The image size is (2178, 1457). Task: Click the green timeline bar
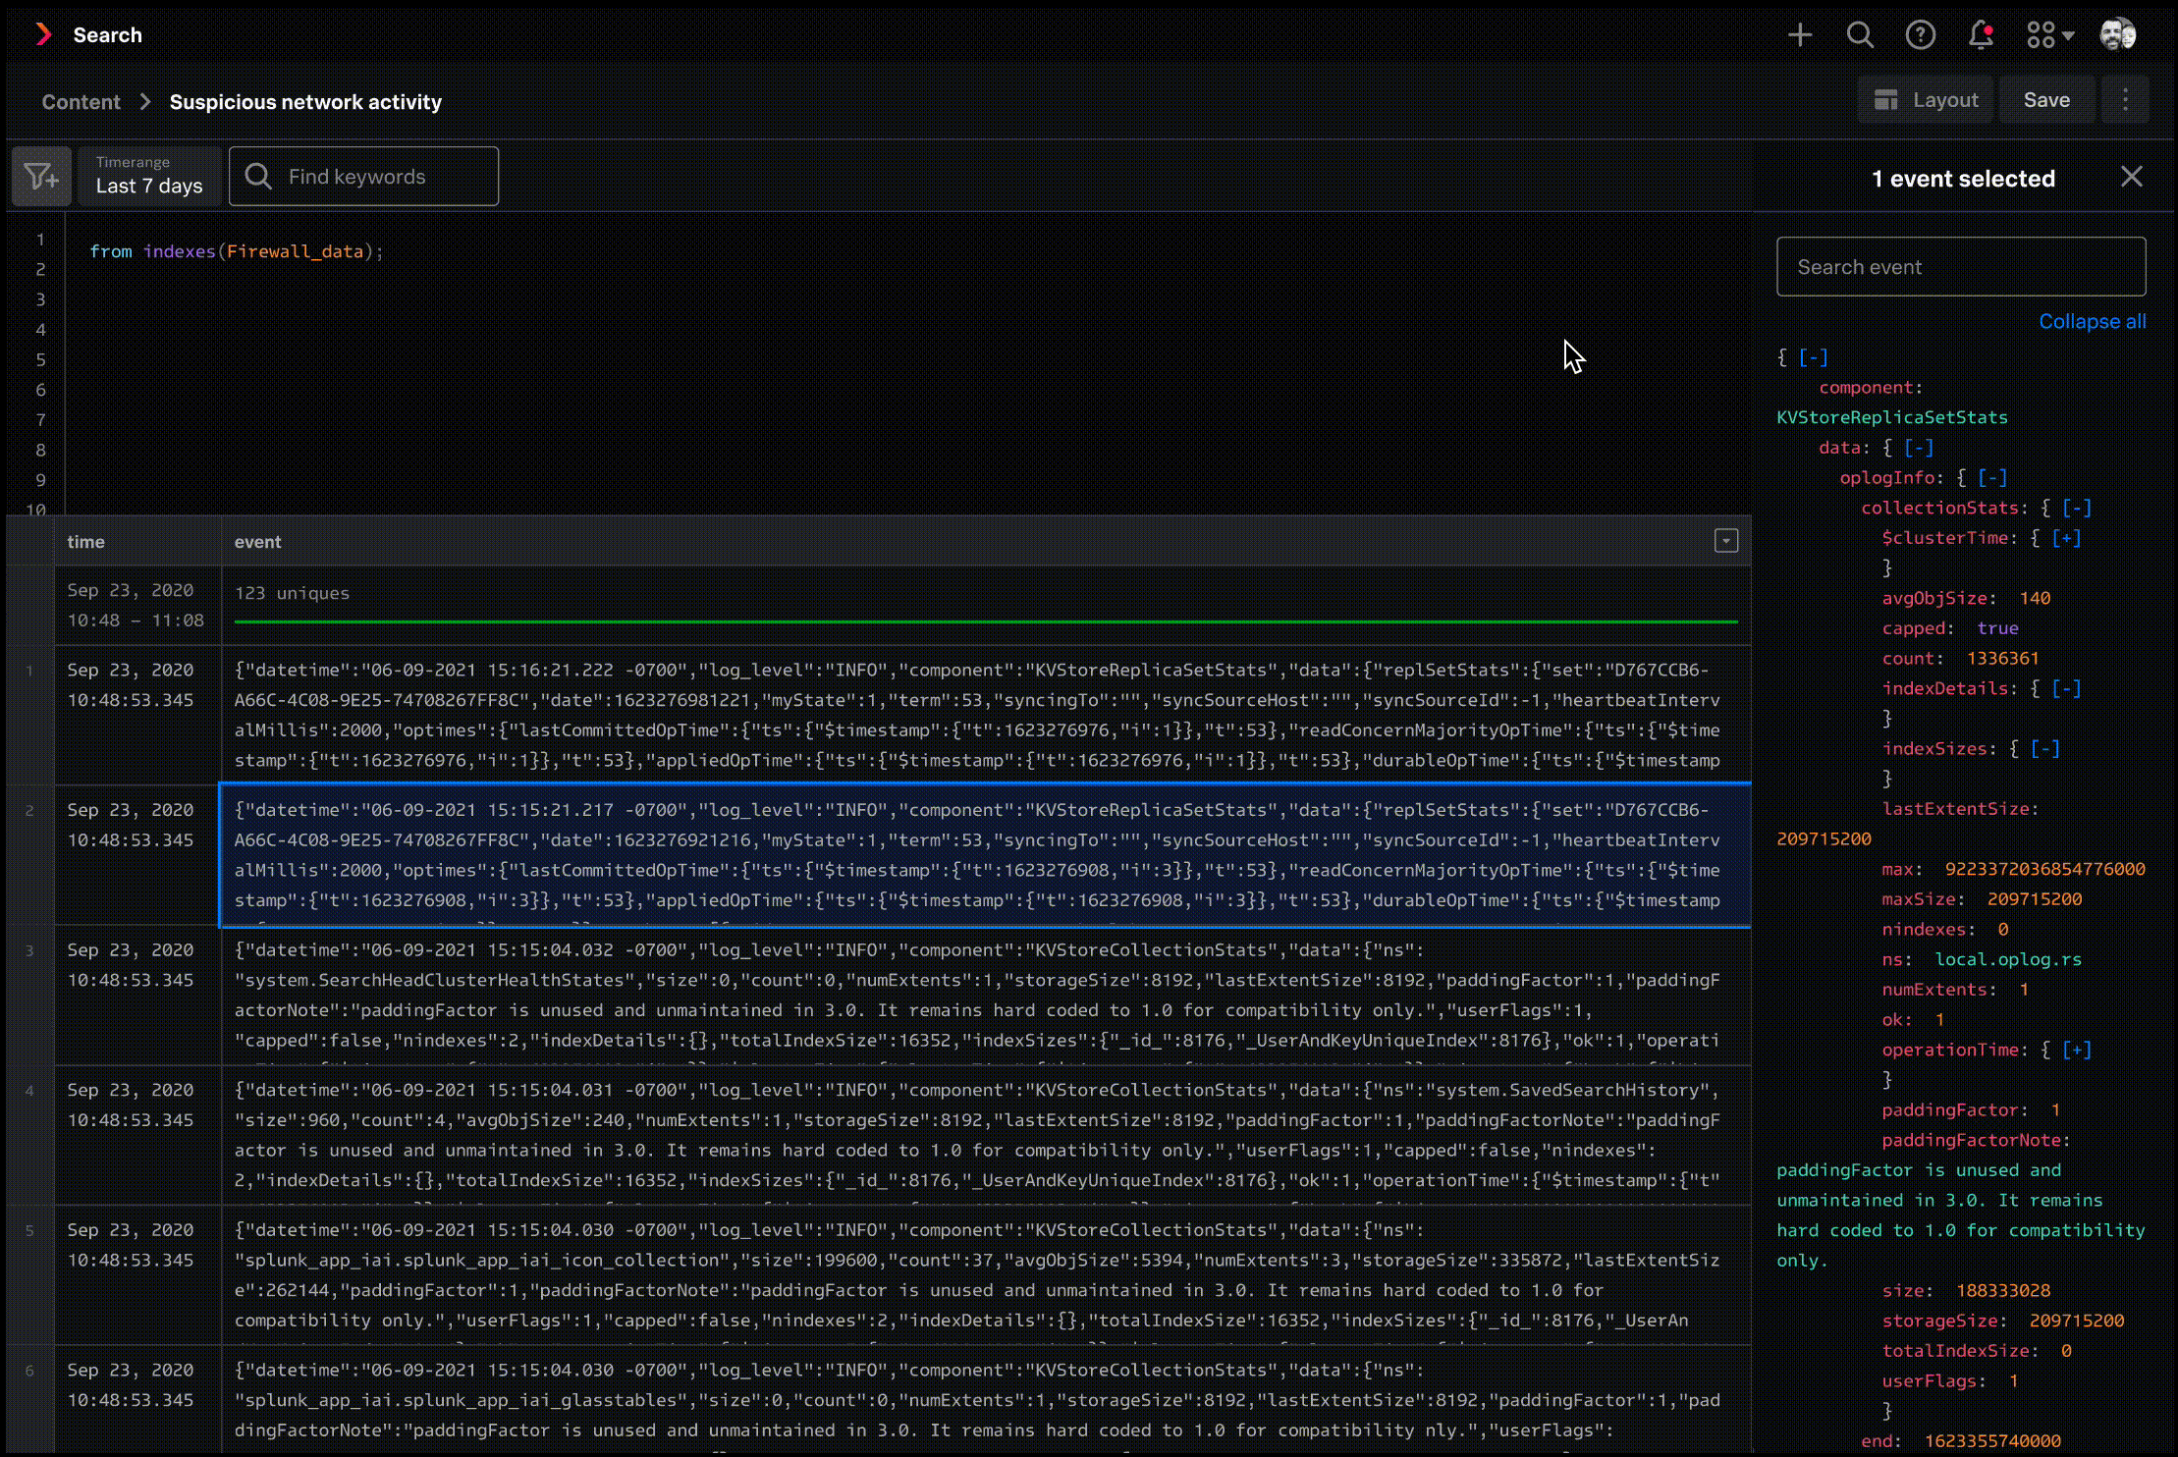coord(986,621)
